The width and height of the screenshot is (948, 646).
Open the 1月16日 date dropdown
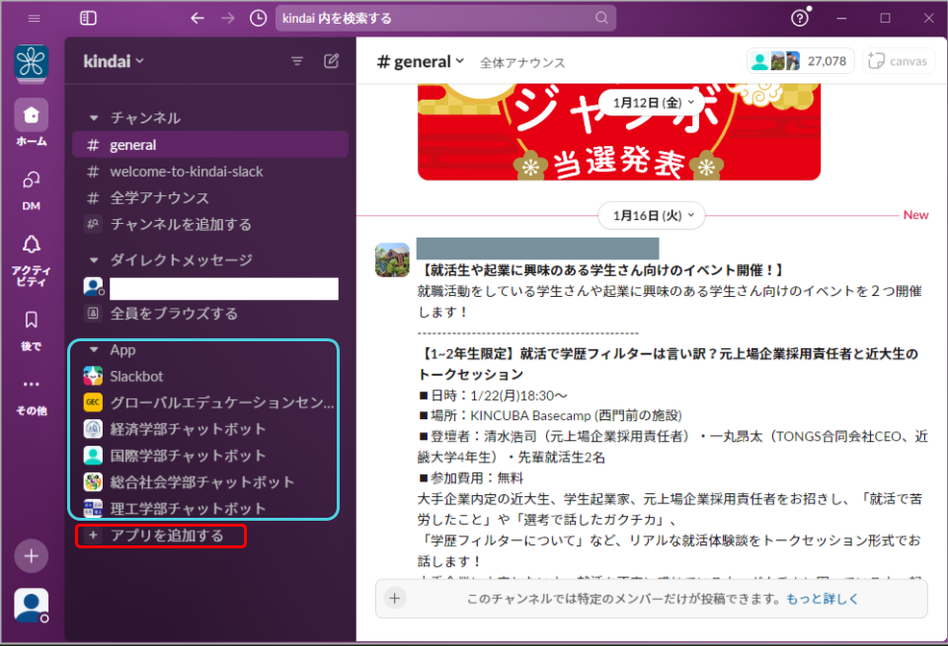(653, 214)
